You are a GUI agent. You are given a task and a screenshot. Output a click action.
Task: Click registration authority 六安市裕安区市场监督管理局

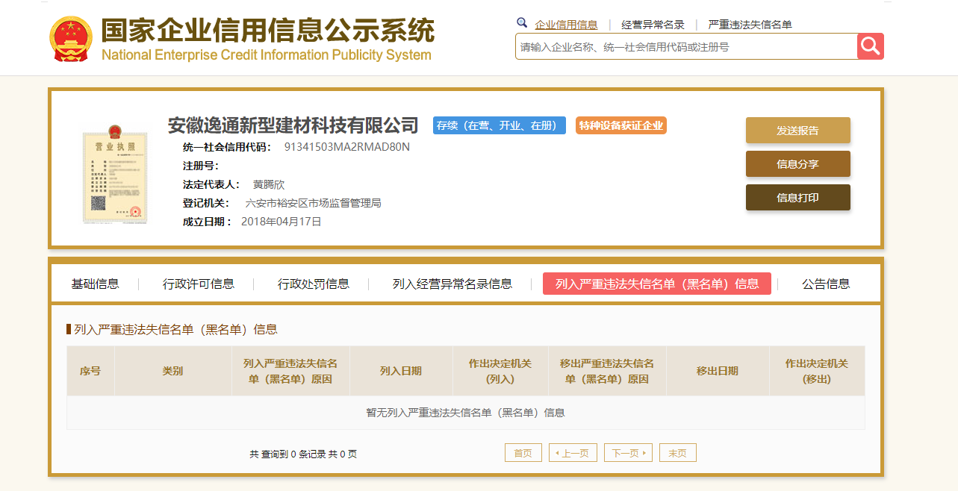tap(314, 203)
